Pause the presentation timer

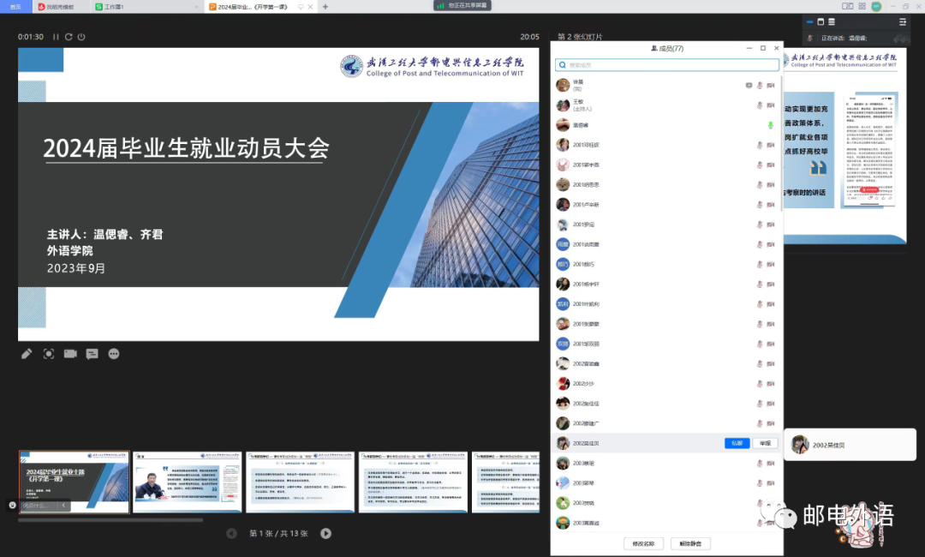(x=57, y=37)
